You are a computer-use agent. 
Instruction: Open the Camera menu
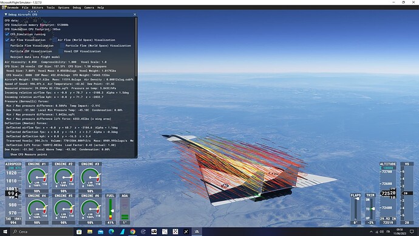coord(89,7)
